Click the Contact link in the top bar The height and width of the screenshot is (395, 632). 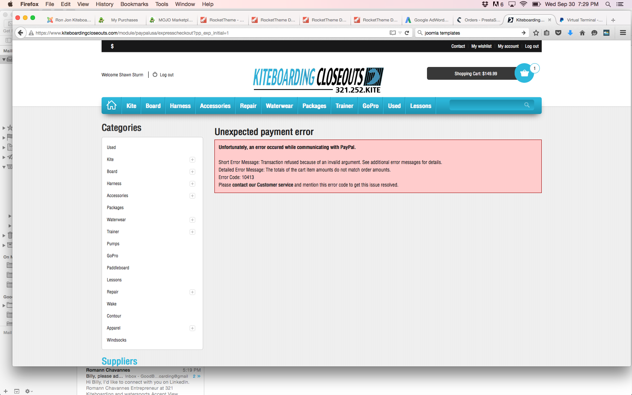(x=458, y=46)
